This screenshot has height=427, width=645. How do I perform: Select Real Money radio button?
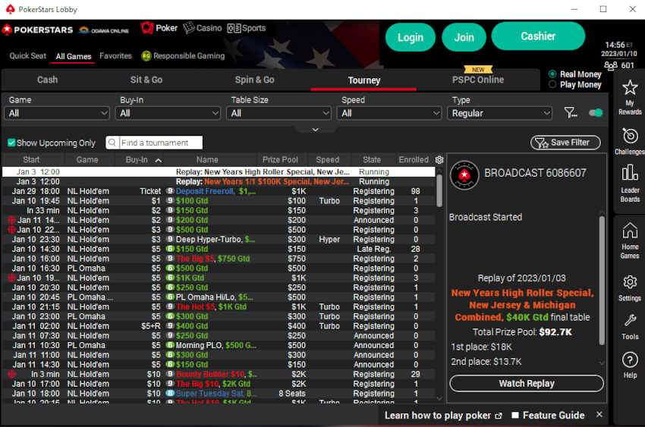click(552, 74)
